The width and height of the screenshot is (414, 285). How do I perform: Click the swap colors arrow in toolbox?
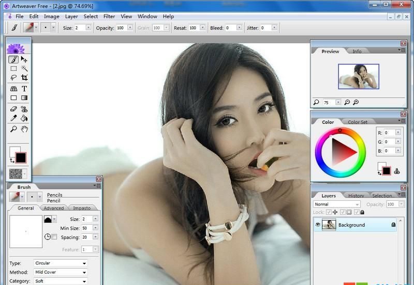(x=12, y=161)
